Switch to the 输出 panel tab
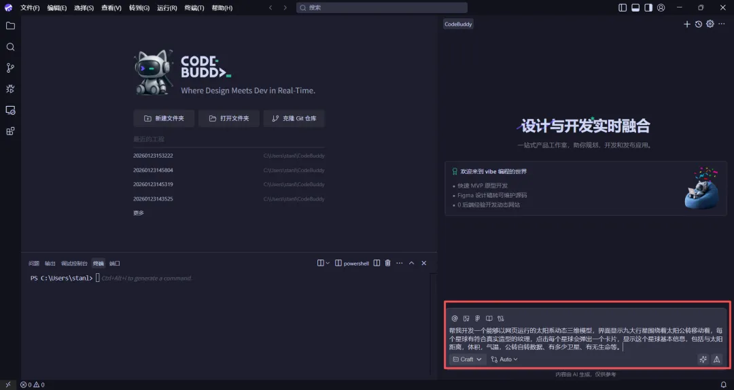This screenshot has width=734, height=390. [50, 263]
